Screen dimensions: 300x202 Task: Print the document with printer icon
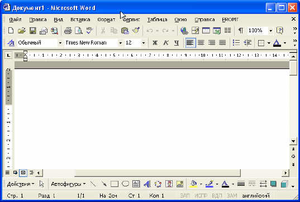pos(68,31)
